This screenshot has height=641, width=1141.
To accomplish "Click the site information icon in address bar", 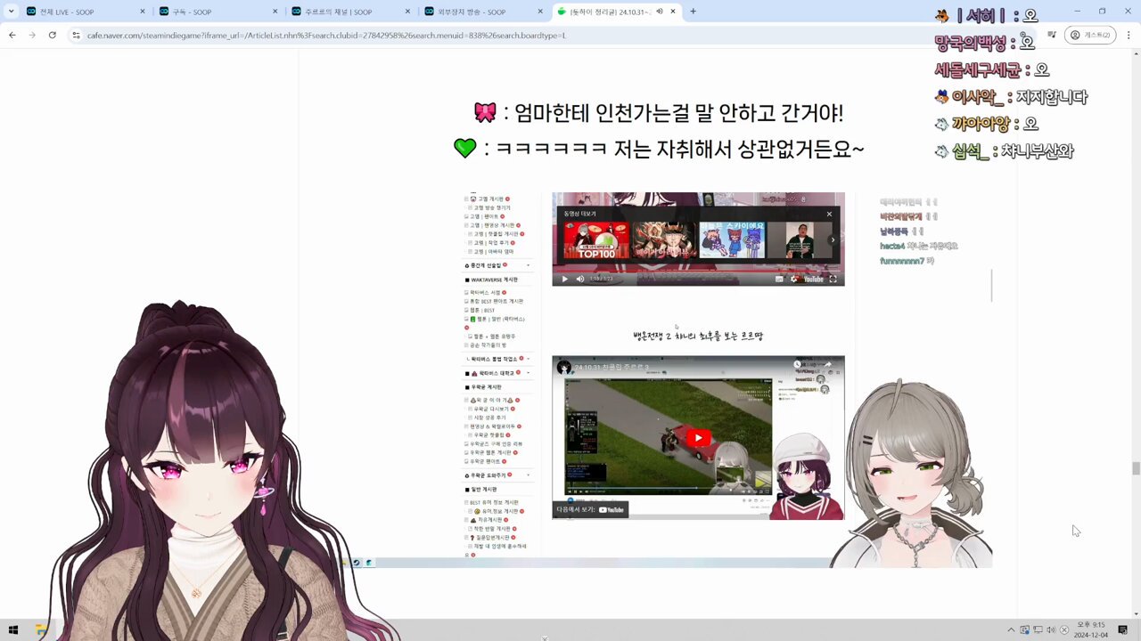I will click(x=77, y=35).
